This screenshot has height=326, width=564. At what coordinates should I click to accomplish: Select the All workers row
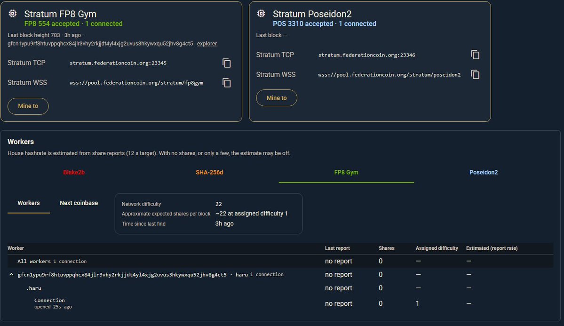pyautogui.click(x=280, y=261)
